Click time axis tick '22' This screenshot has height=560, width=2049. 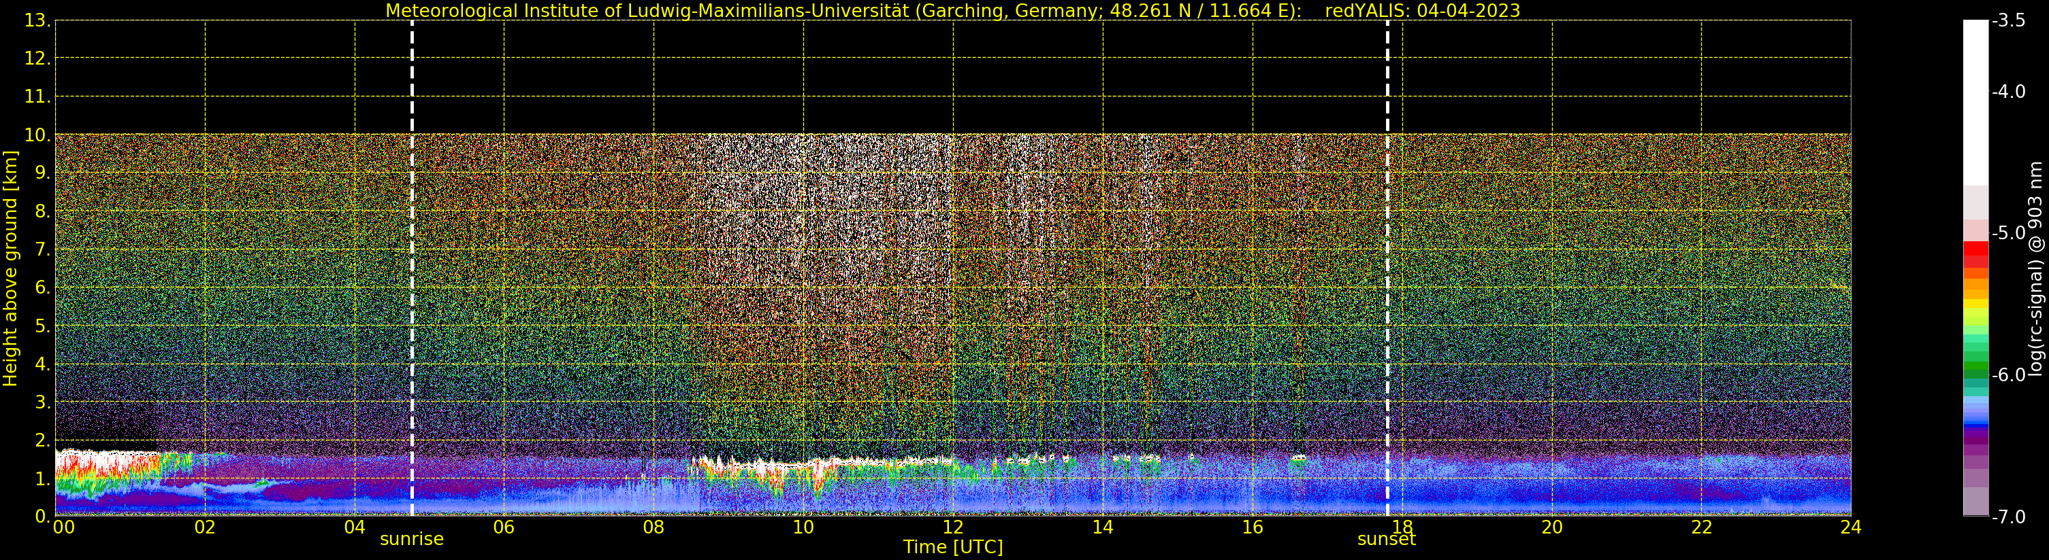pos(1701,527)
